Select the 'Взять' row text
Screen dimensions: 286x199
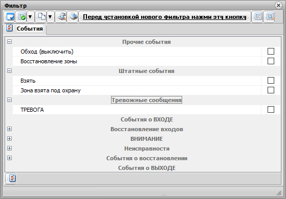[x=28, y=81]
